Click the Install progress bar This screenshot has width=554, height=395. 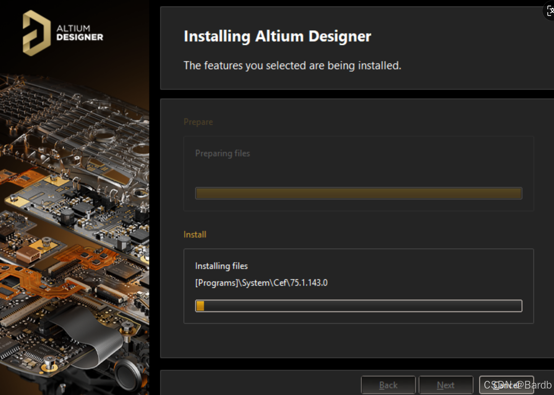click(359, 306)
